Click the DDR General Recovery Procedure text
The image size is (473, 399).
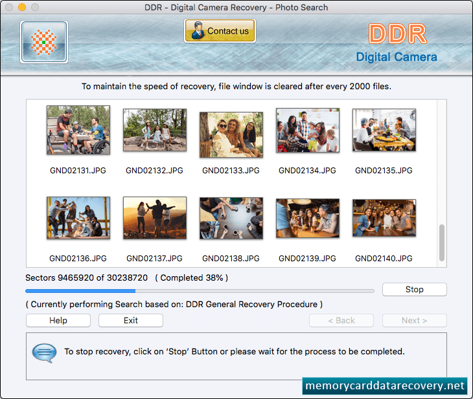pyautogui.click(x=251, y=304)
